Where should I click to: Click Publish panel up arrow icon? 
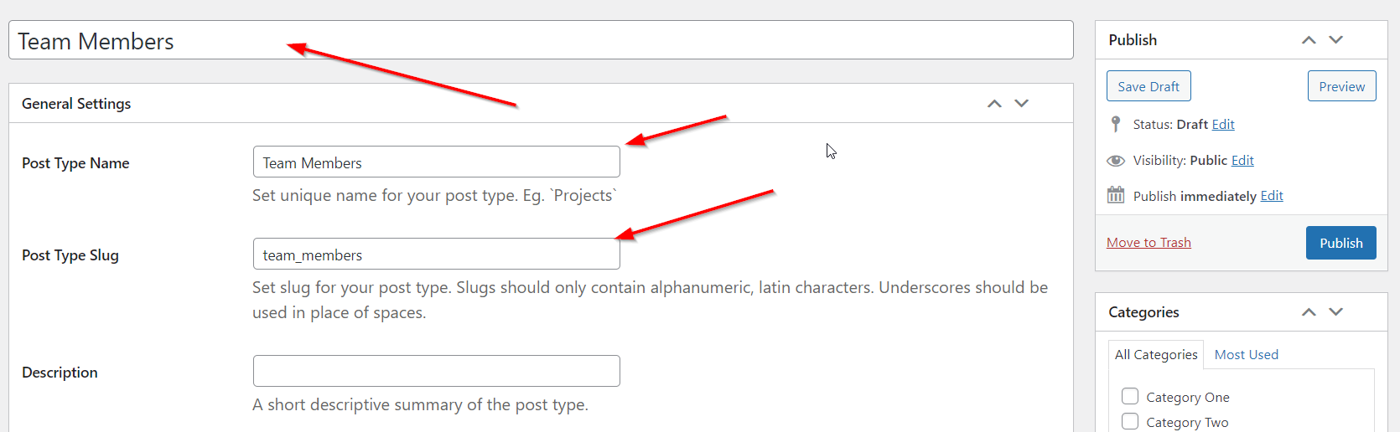point(1309,40)
